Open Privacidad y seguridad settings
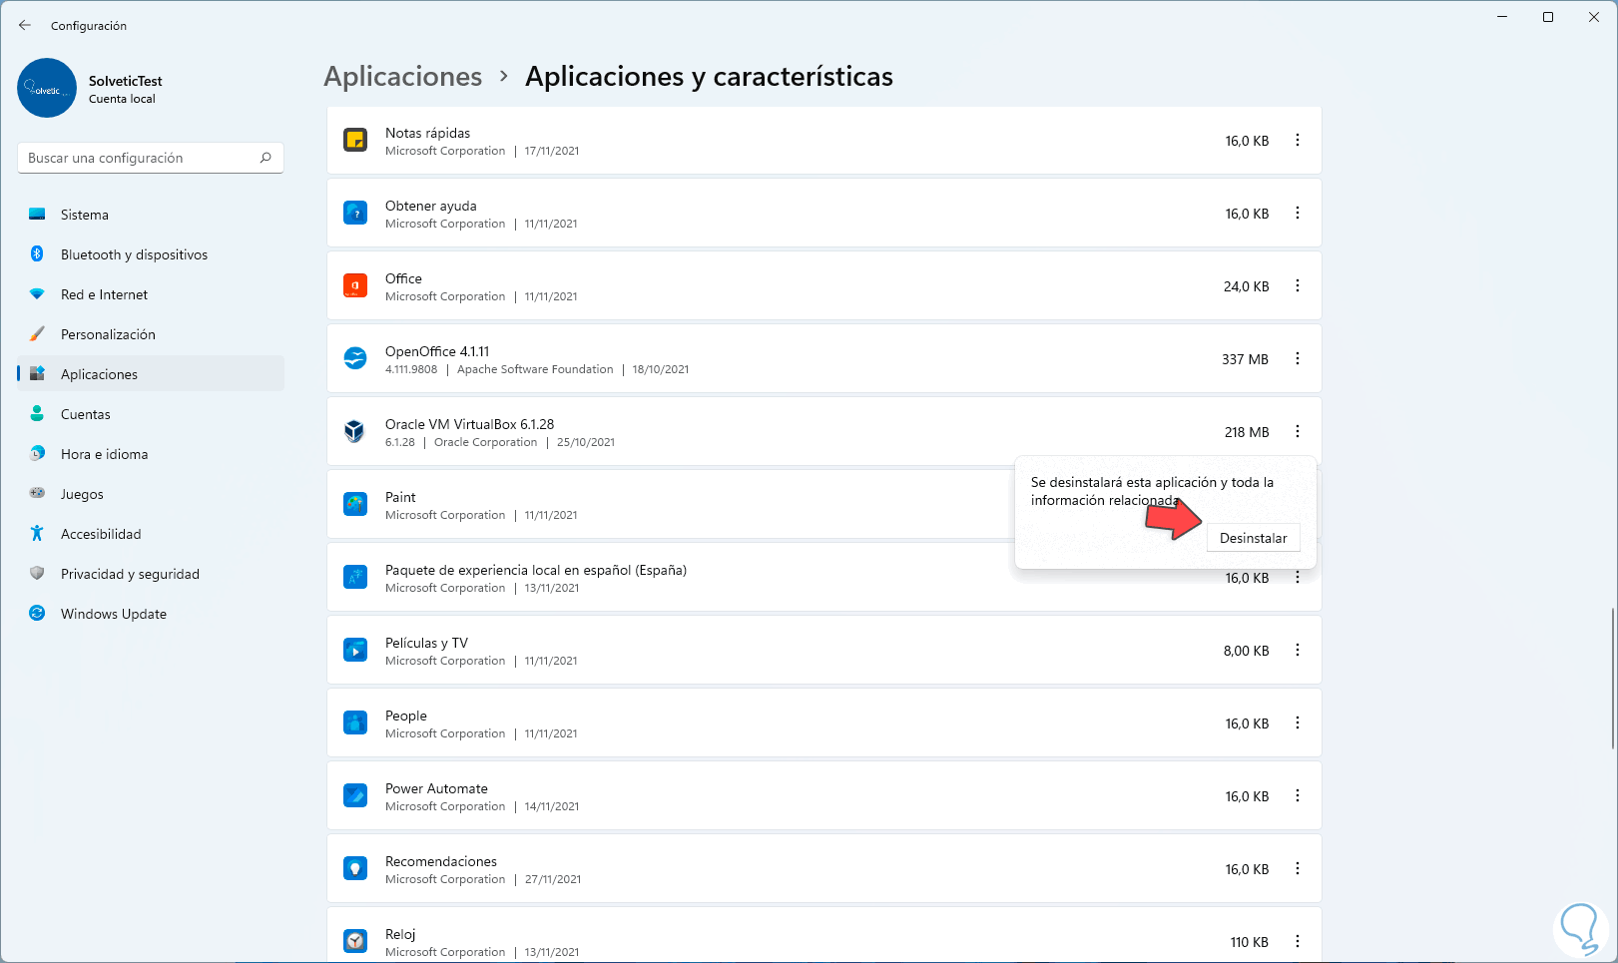1618x963 pixels. pyautogui.click(x=151, y=574)
